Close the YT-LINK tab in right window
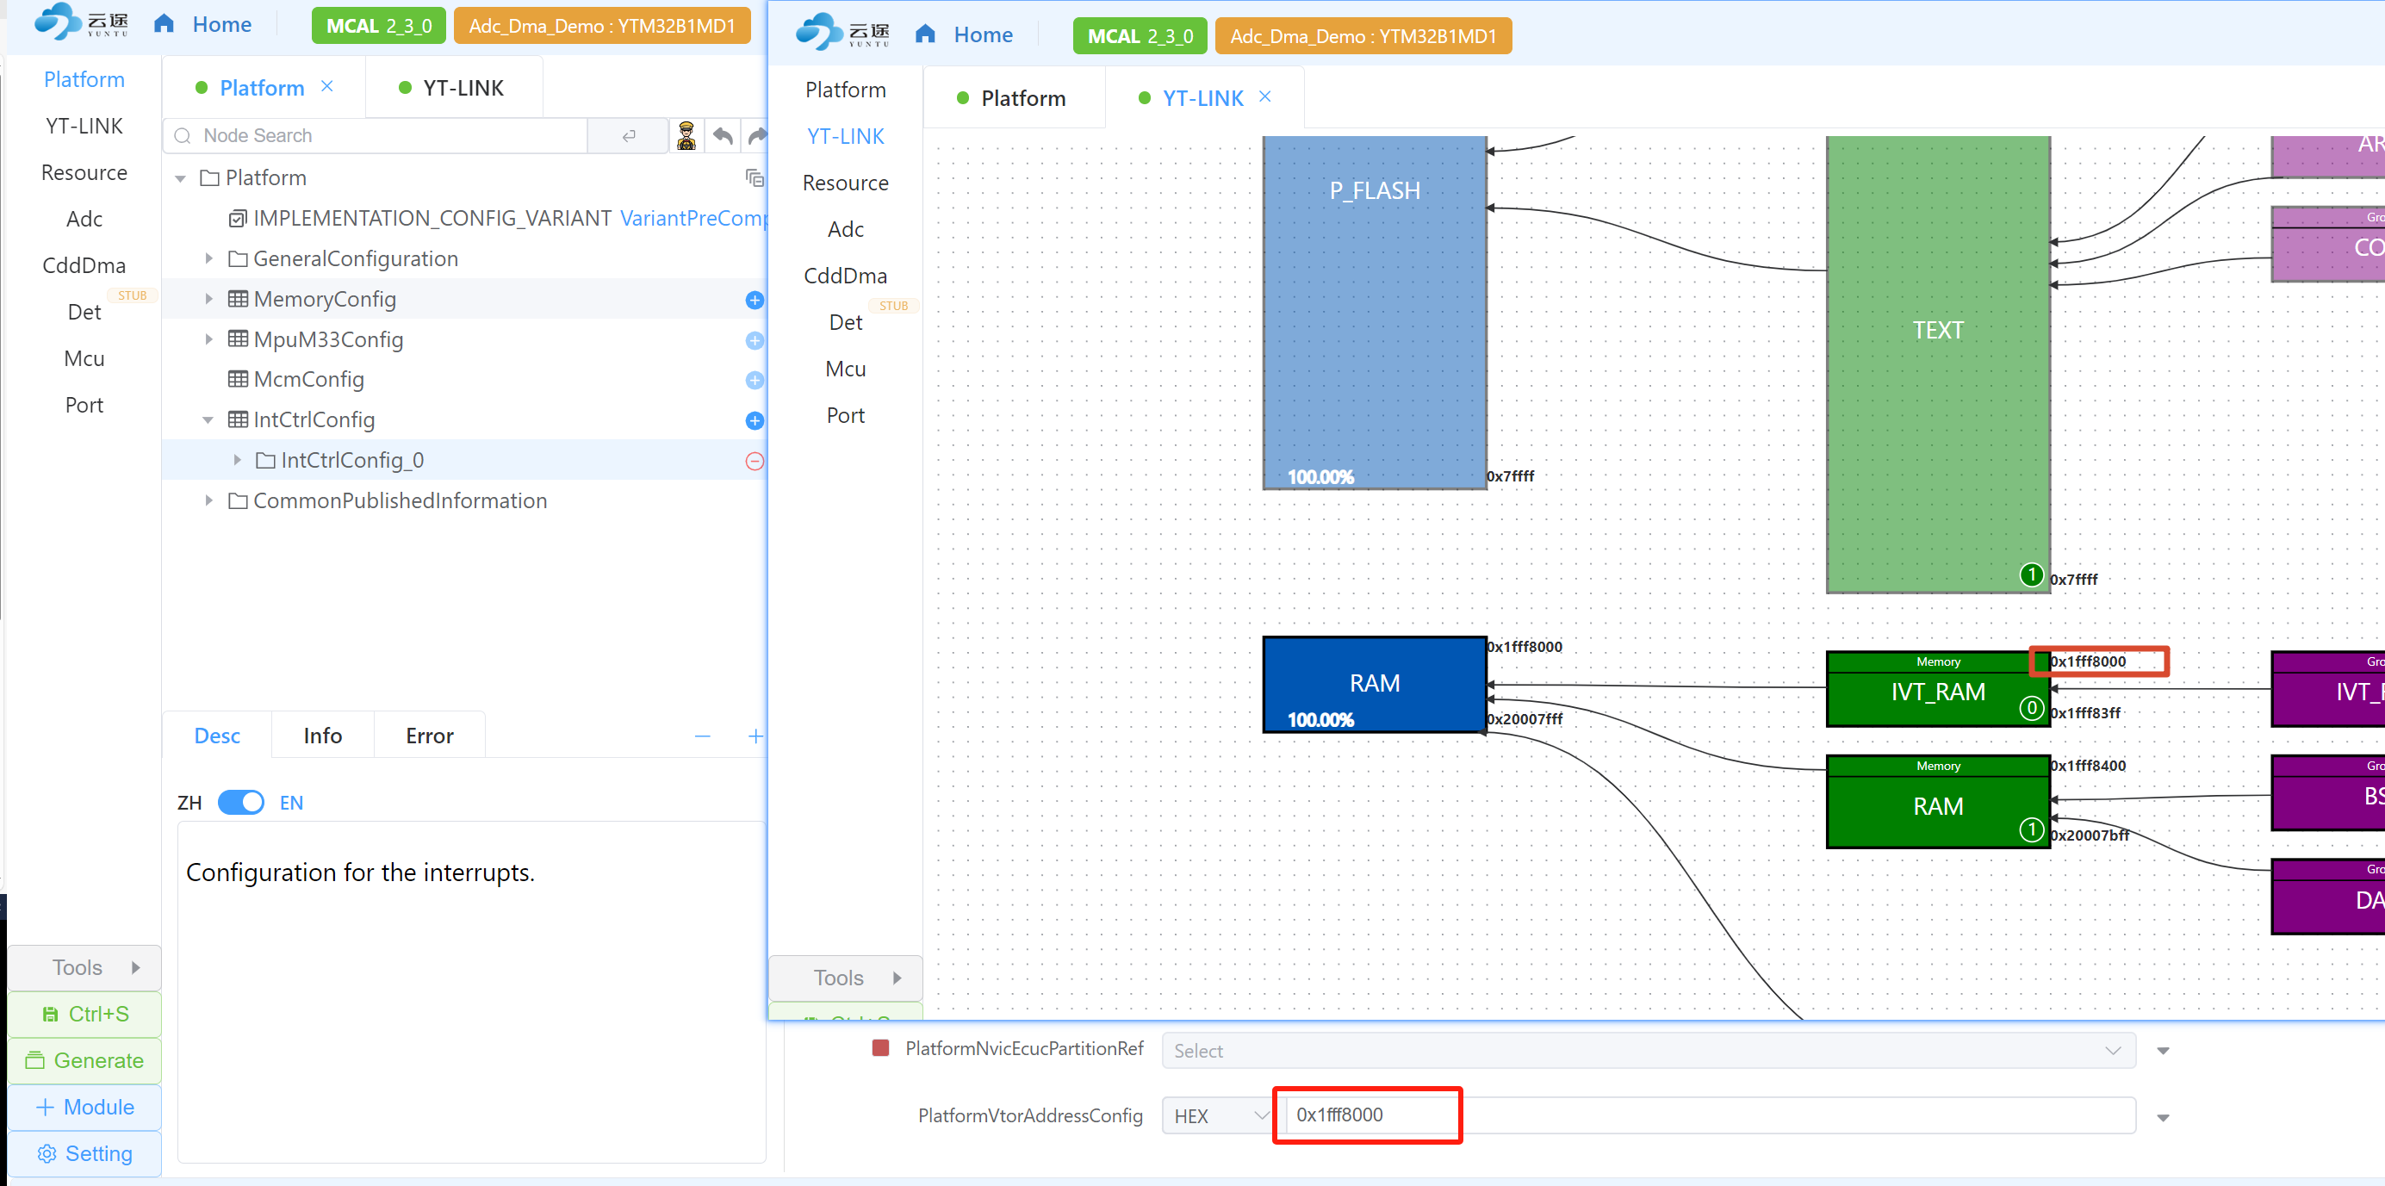The height and width of the screenshot is (1186, 2385). (1264, 96)
